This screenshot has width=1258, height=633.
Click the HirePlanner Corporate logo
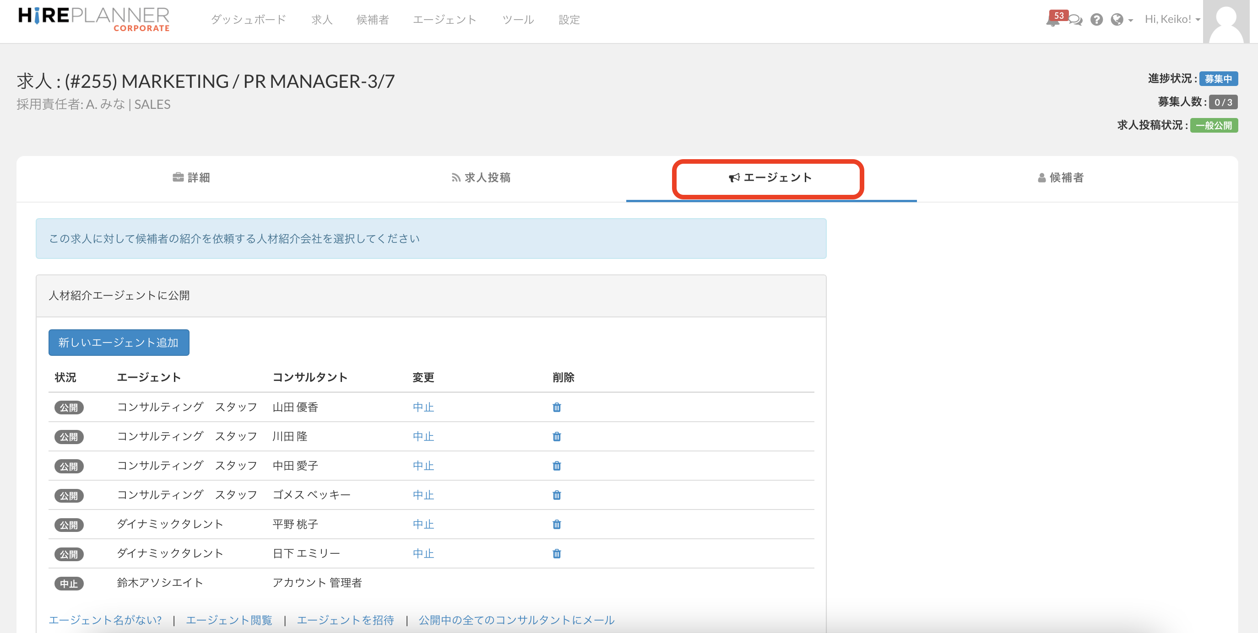pyautogui.click(x=94, y=20)
